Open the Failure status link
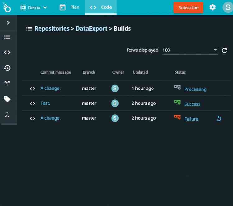Image resolution: width=233 pixels, height=206 pixels. [x=191, y=119]
